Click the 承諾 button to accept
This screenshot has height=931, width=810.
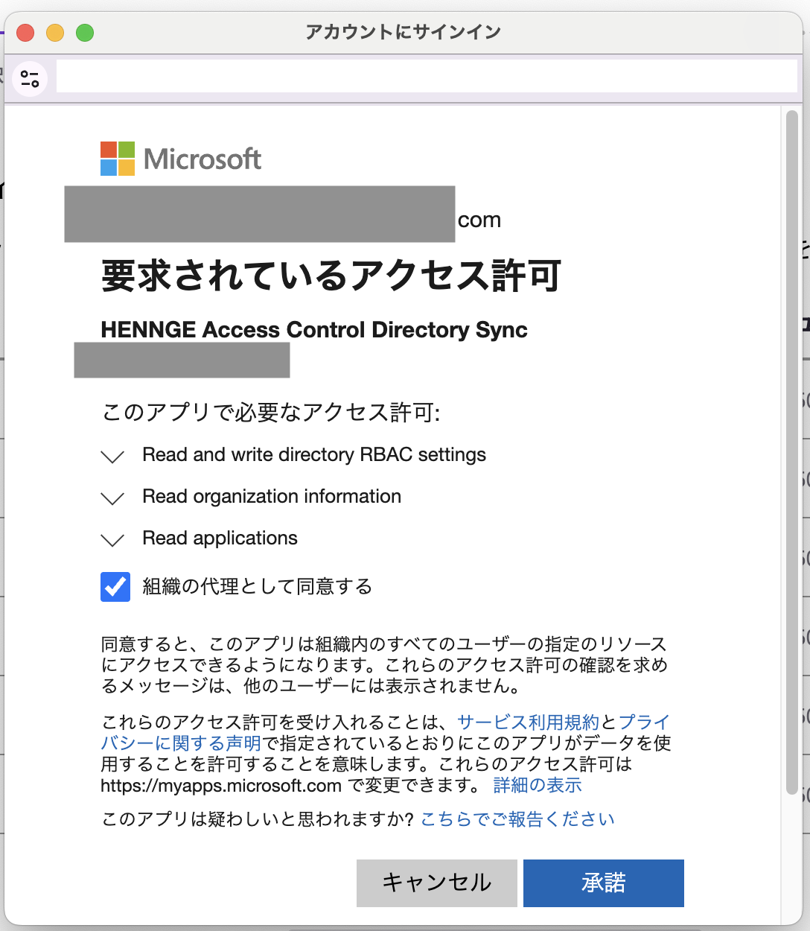click(x=603, y=883)
